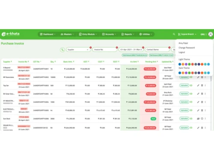Open the search magnifier icon in header
This screenshot has width=214, height=160.
[x=174, y=34]
